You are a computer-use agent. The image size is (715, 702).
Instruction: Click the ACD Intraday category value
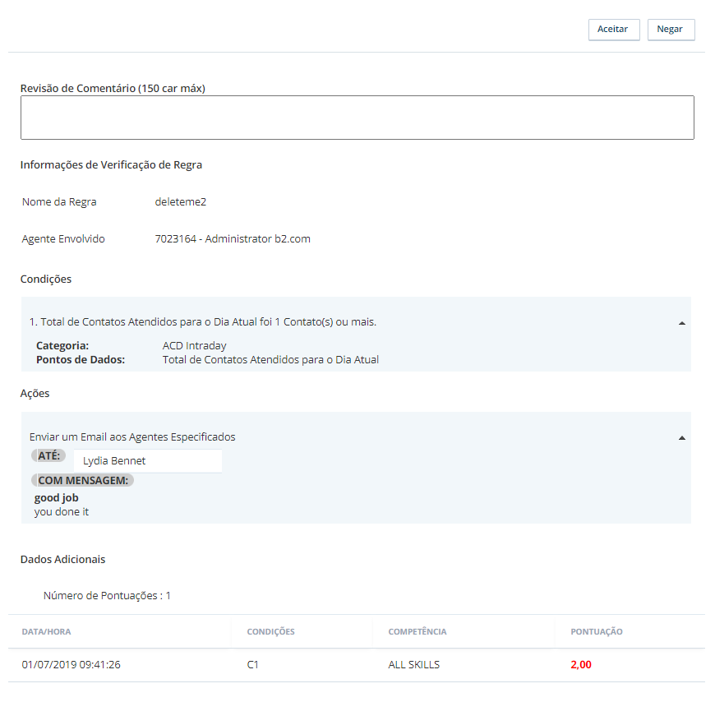[194, 346]
